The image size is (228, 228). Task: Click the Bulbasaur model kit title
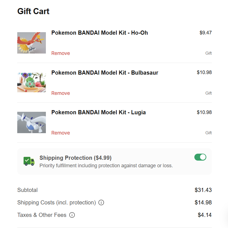[105, 73]
